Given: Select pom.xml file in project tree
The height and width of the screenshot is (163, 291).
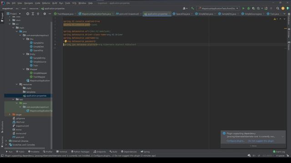Looking at the screenshot, I should click(18, 137).
